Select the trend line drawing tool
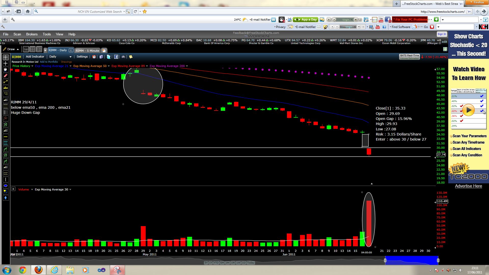The width and height of the screenshot is (489, 275). (x=6, y=82)
